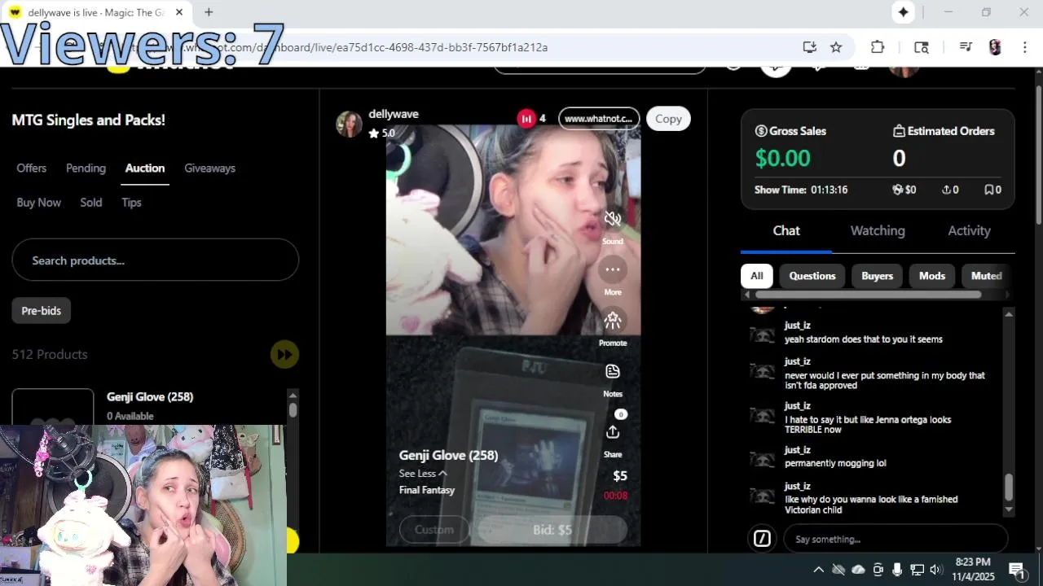The width and height of the screenshot is (1043, 586).
Task: Click the Meet Now camera icon in tray
Action: pyautogui.click(x=878, y=570)
